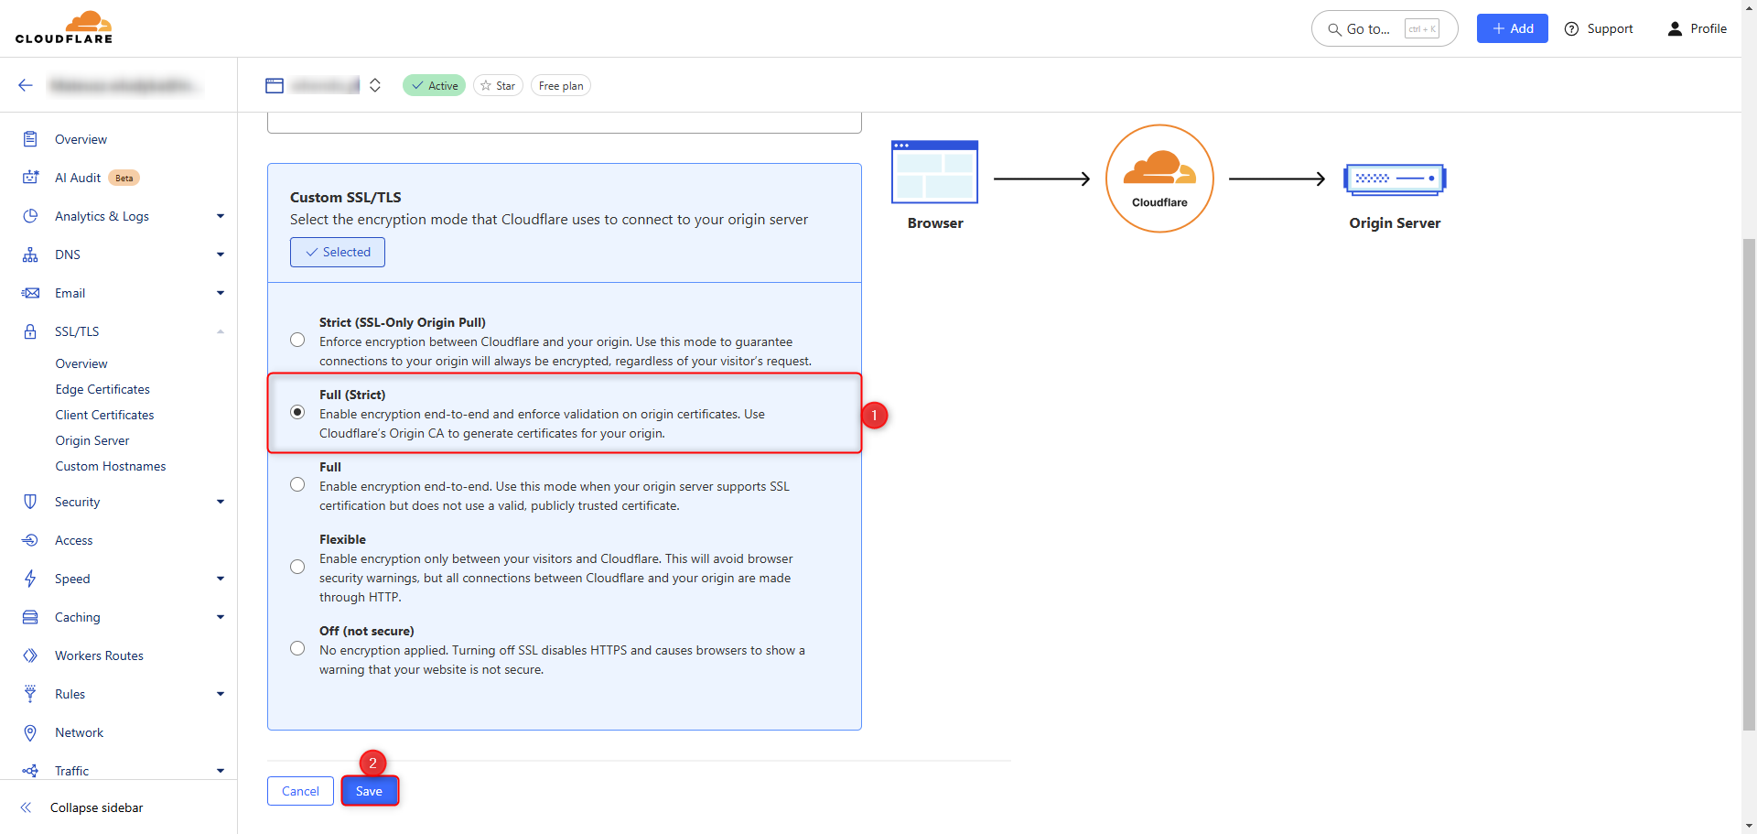Image resolution: width=1757 pixels, height=834 pixels.
Task: Click the DNS network icon
Action: coord(30,255)
